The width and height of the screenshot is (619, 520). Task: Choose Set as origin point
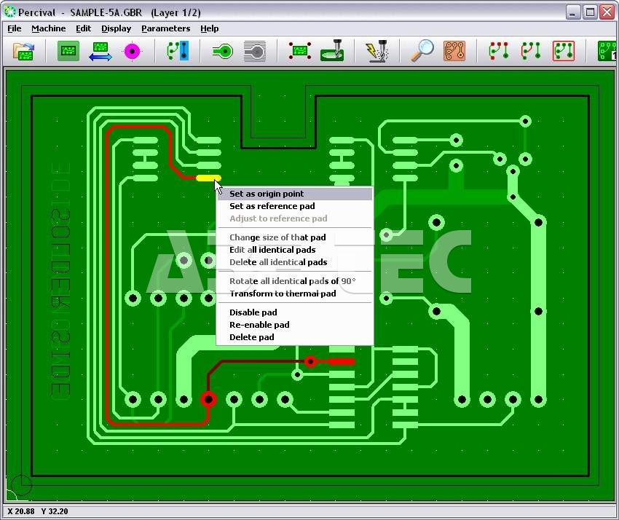pos(295,194)
